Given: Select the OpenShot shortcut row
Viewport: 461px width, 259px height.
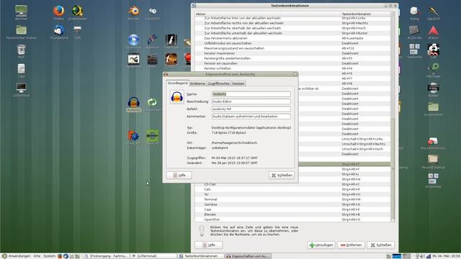Looking at the screenshot, I should pos(292,219).
